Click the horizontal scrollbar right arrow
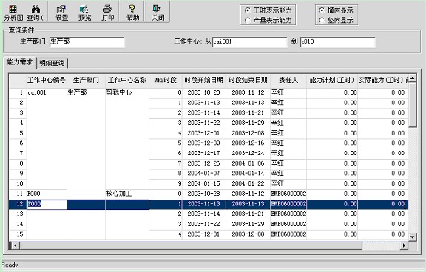The width and height of the screenshot is (426, 272). [404, 245]
